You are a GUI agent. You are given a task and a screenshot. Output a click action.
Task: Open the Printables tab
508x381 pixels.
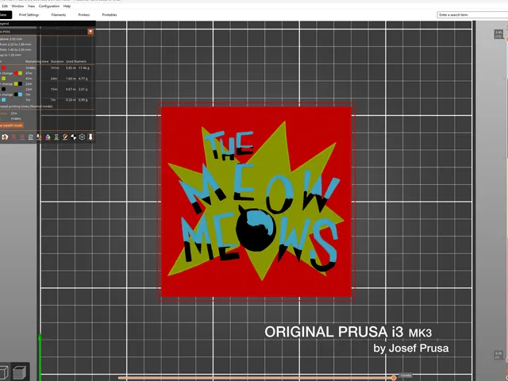[x=110, y=15]
